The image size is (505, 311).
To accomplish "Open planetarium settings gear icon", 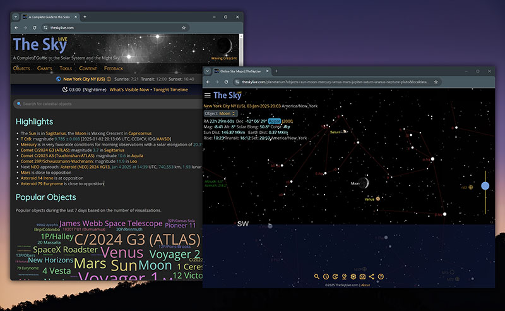I will 353,276.
